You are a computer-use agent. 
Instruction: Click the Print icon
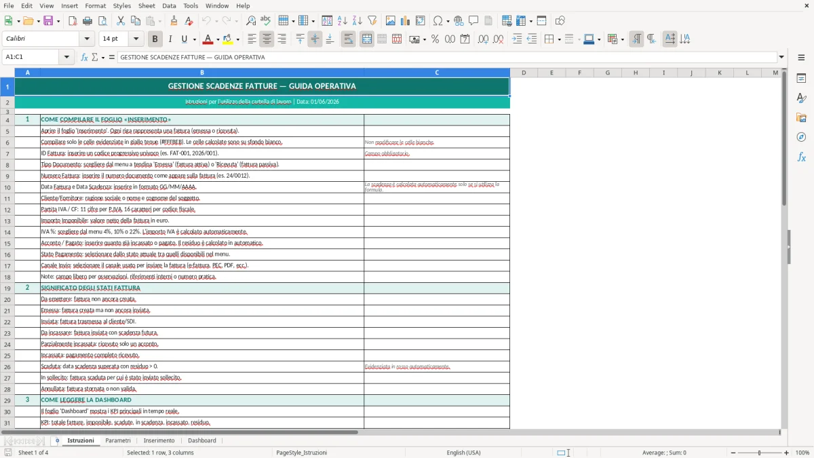click(87, 21)
